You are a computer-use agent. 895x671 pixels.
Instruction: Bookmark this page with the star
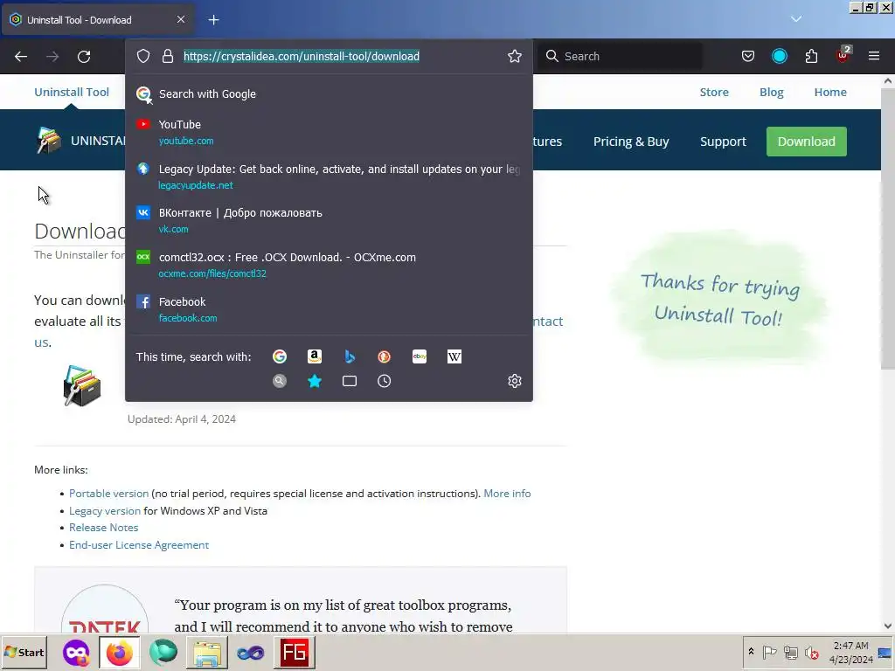(x=514, y=56)
